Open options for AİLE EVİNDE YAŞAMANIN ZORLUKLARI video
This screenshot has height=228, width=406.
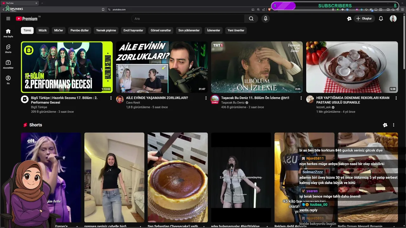point(206,98)
